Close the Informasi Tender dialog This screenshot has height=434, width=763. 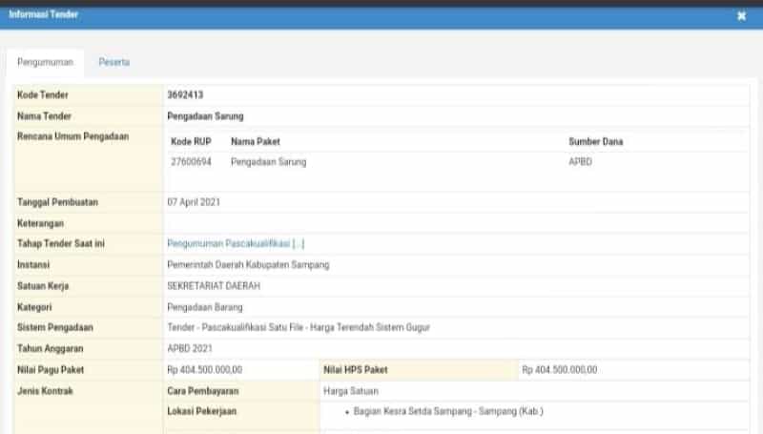pos(741,16)
